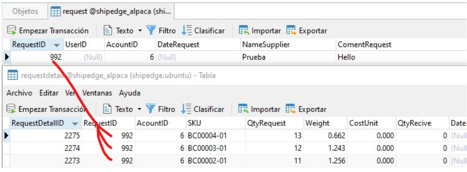Click Exportar in the request table toolbar
The height and width of the screenshot is (172, 467).
point(307,31)
